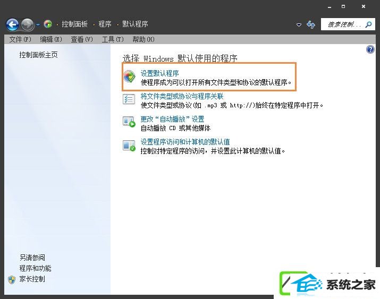Open 设置程序访问和计算机的默认值 link

point(185,142)
